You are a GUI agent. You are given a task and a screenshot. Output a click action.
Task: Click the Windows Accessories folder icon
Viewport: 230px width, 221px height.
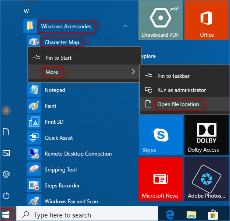click(x=30, y=26)
